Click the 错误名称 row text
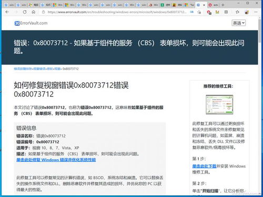This screenshot has height=197, width=263. [x=41, y=136]
